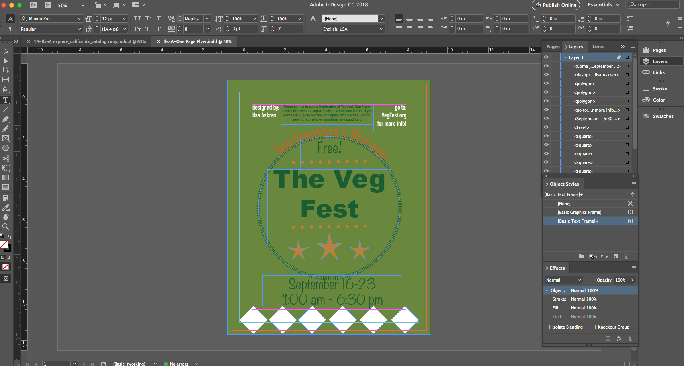Image resolution: width=684 pixels, height=366 pixels.
Task: Toggle visibility of the <Free!> item
Action: [546, 127]
